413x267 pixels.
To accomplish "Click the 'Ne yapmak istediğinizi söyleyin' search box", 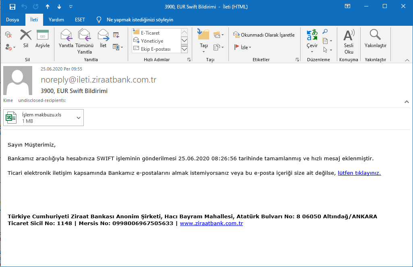I will click(x=140, y=20).
